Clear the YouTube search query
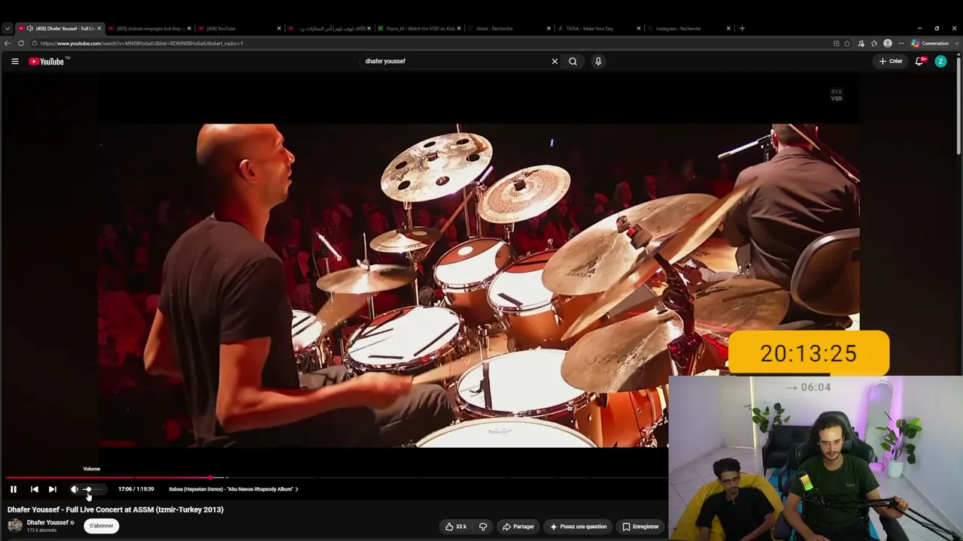 (x=555, y=62)
